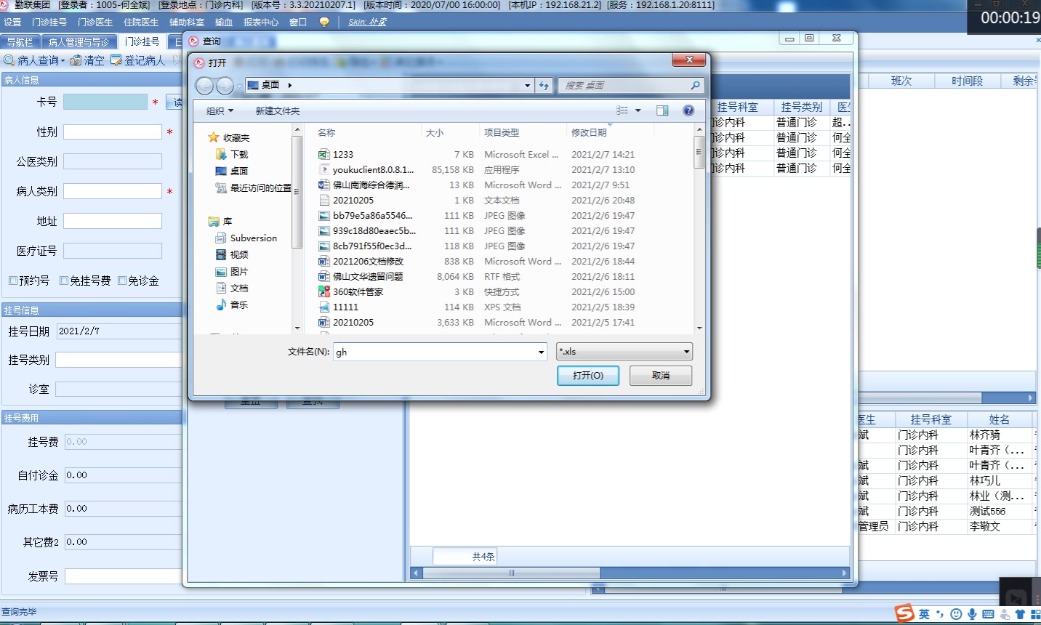The image size is (1041, 625).
Task: Click the soft keyboard icon in input bar
Action: pyautogui.click(x=988, y=614)
